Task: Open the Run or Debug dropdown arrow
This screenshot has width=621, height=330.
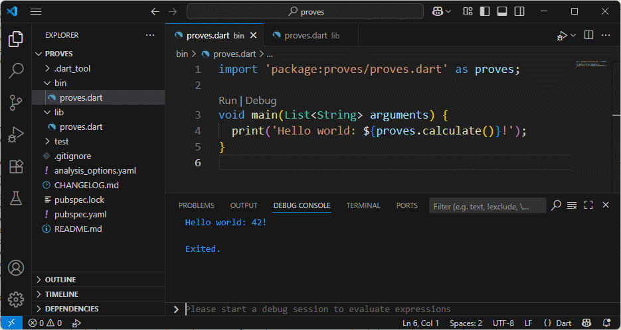Action: pyautogui.click(x=573, y=36)
